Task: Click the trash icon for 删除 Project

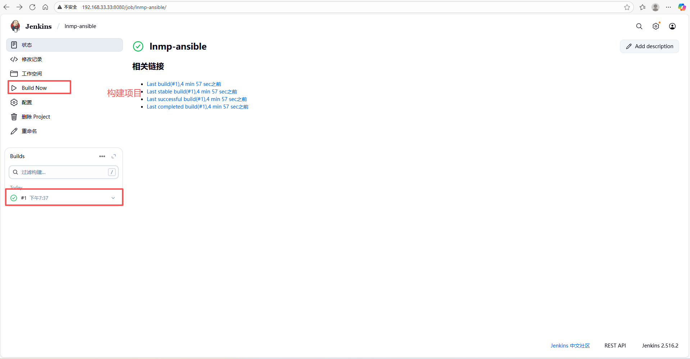Action: pos(14,117)
